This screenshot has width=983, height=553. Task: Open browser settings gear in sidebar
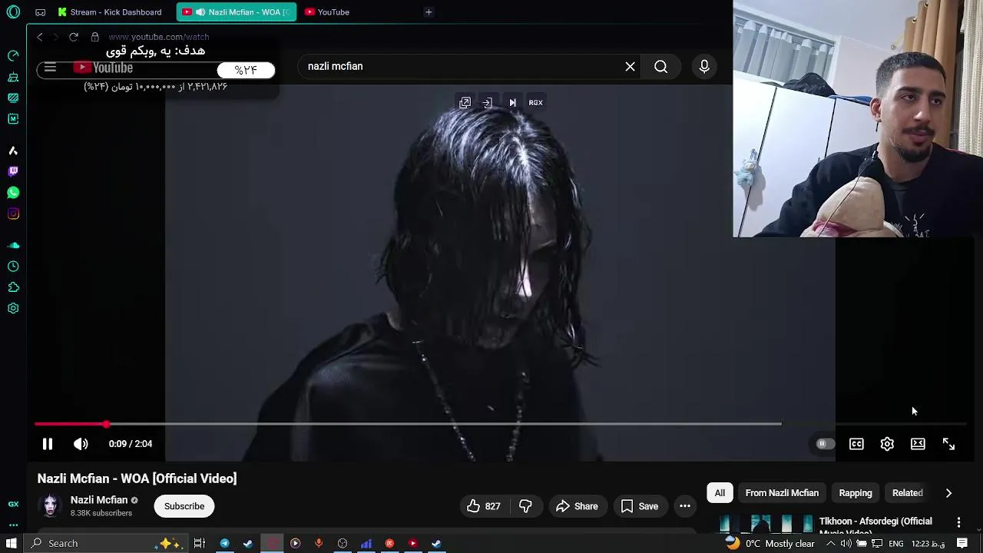click(x=13, y=308)
